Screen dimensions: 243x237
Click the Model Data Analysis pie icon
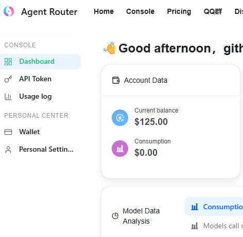pyautogui.click(x=115, y=216)
